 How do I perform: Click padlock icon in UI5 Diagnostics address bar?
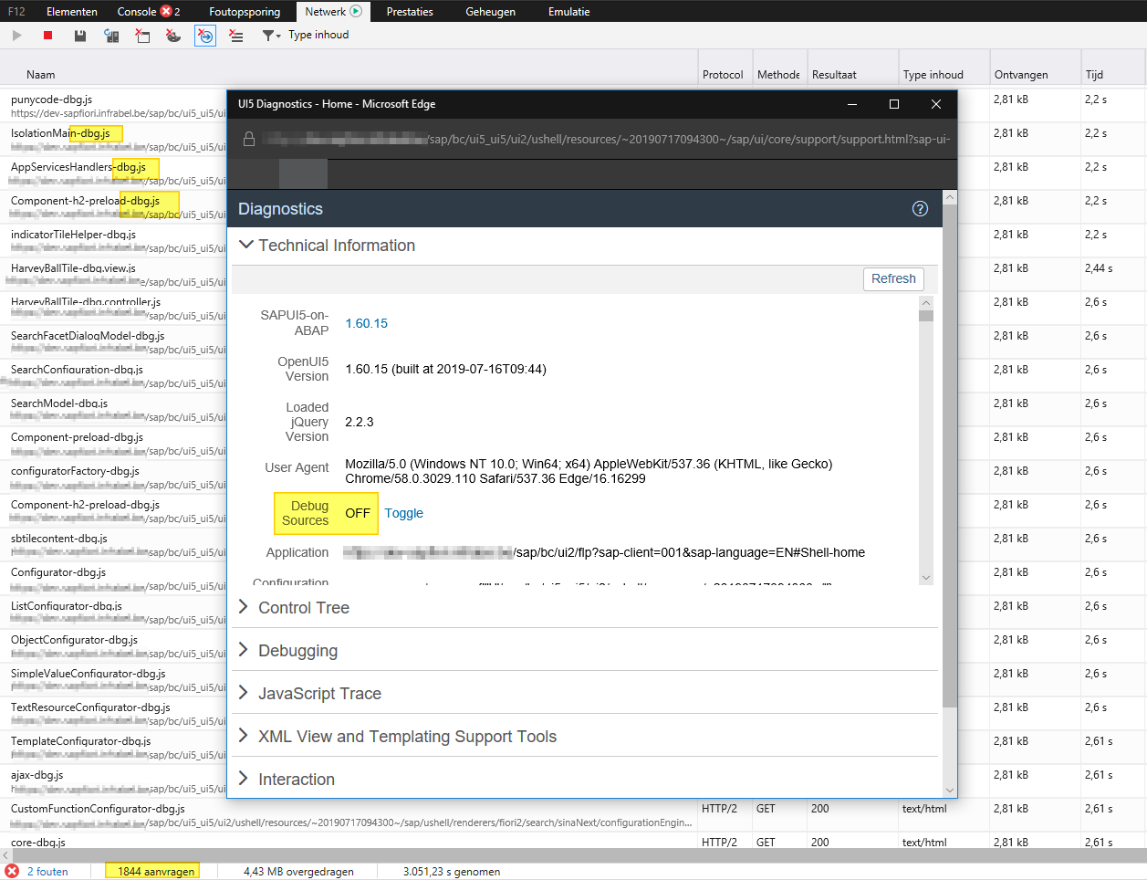click(x=248, y=139)
